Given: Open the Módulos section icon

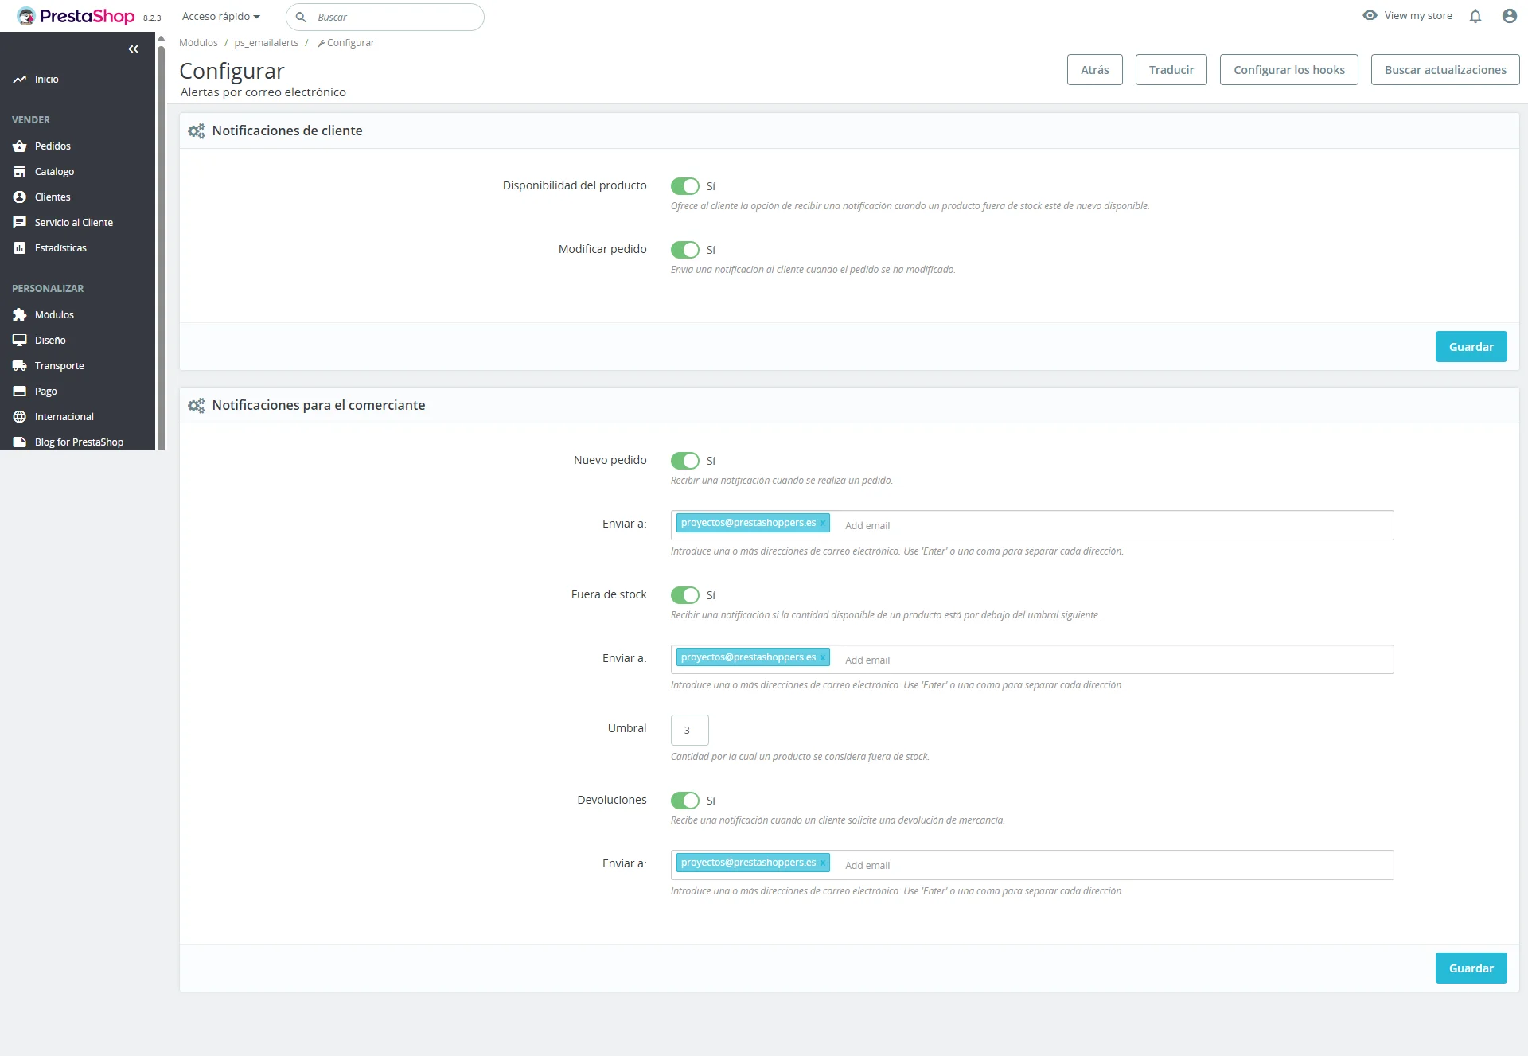Looking at the screenshot, I should tap(20, 314).
